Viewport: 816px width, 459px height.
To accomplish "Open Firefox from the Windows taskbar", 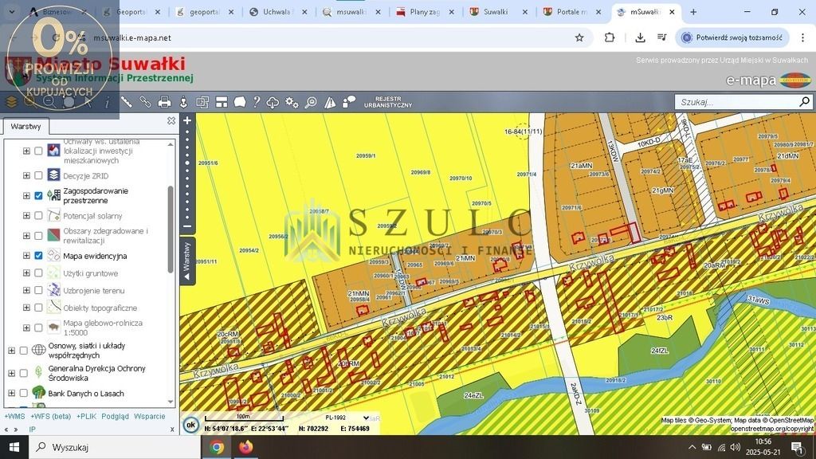I will [245, 447].
